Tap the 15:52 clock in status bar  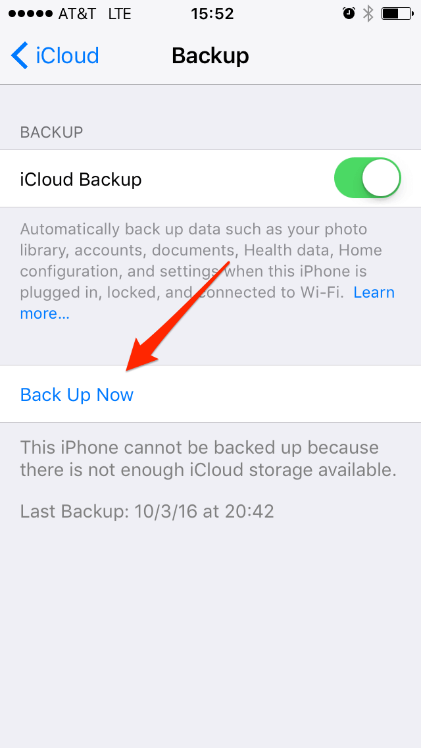tap(212, 14)
